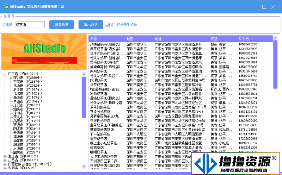This screenshot has width=282, height=175.
Task: Select 梅州市 in the region tree
Action: coord(27,137)
